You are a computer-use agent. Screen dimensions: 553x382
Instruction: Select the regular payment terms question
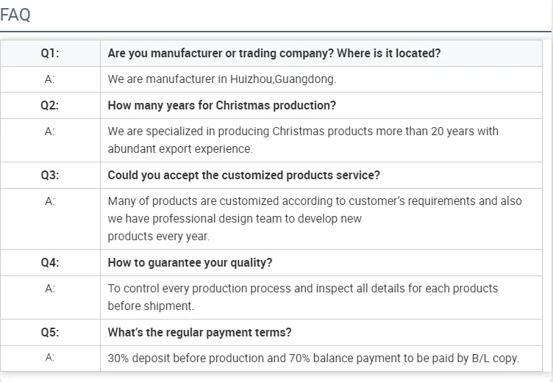pyautogui.click(x=199, y=333)
